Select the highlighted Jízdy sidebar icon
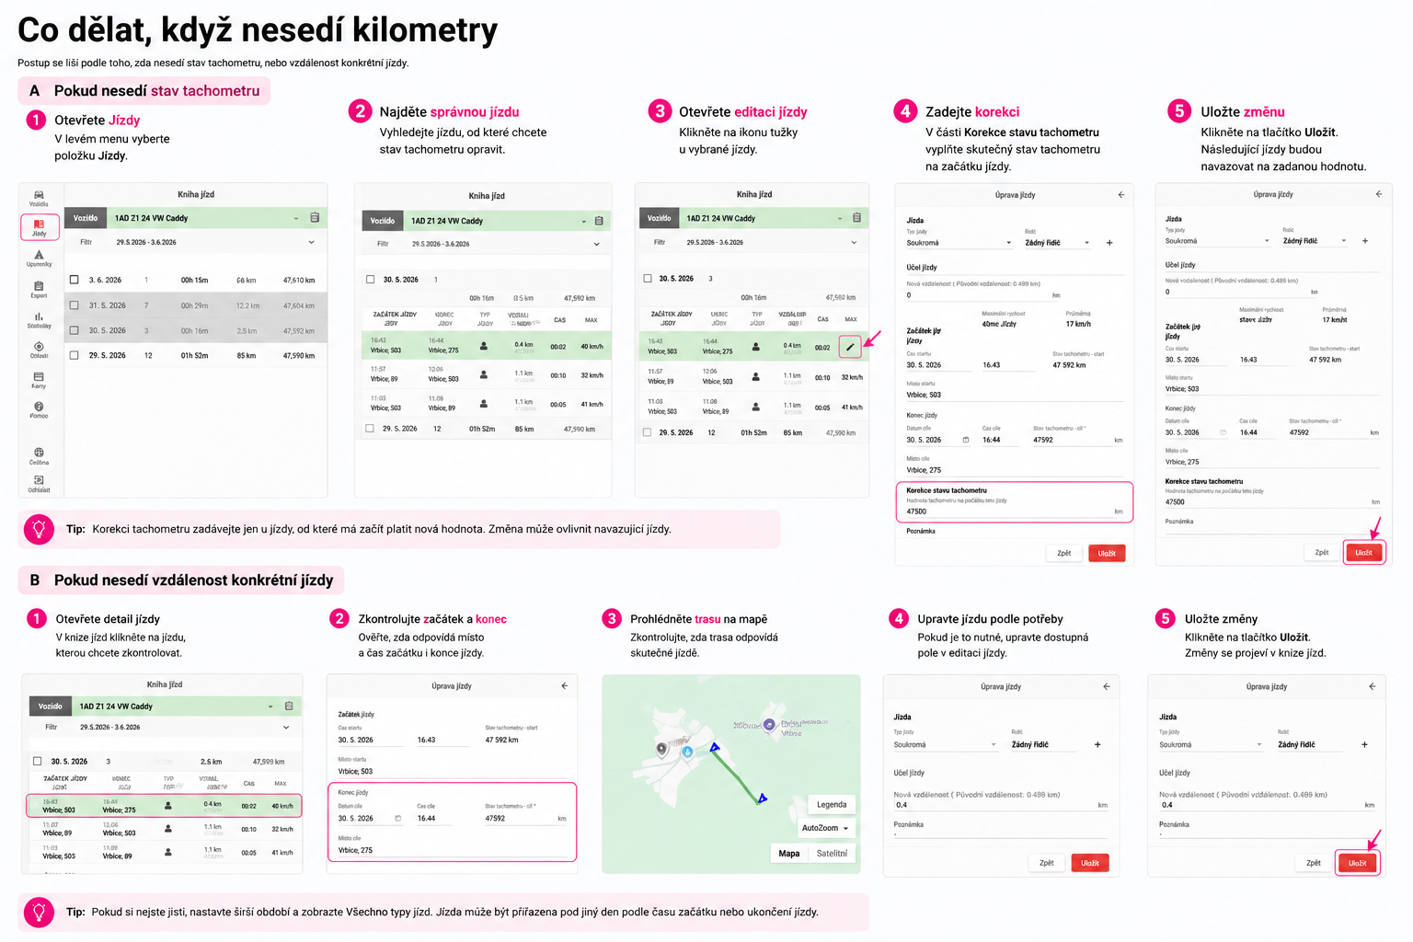The height and width of the screenshot is (942, 1413). point(40,227)
